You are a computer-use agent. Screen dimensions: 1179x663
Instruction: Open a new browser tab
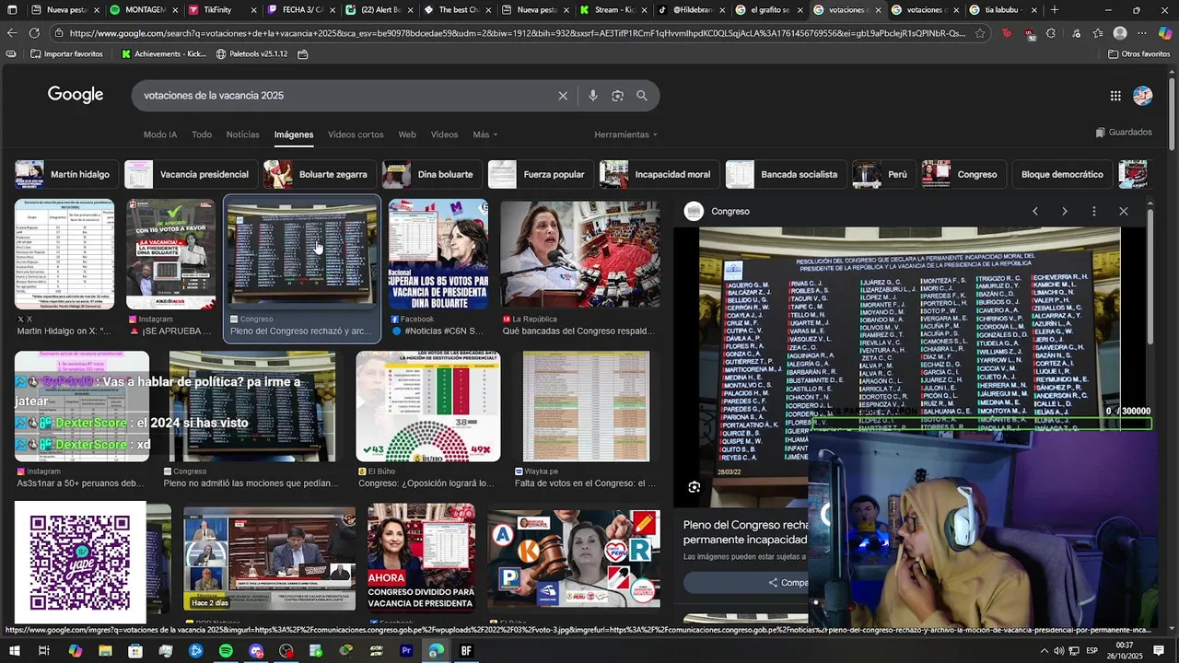point(1055,10)
